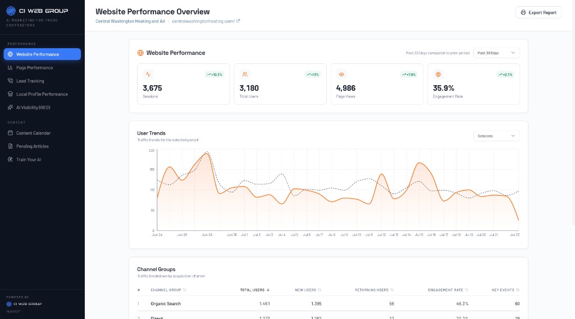Click the storefront icon for Local Profile Performance

[x=10, y=94]
